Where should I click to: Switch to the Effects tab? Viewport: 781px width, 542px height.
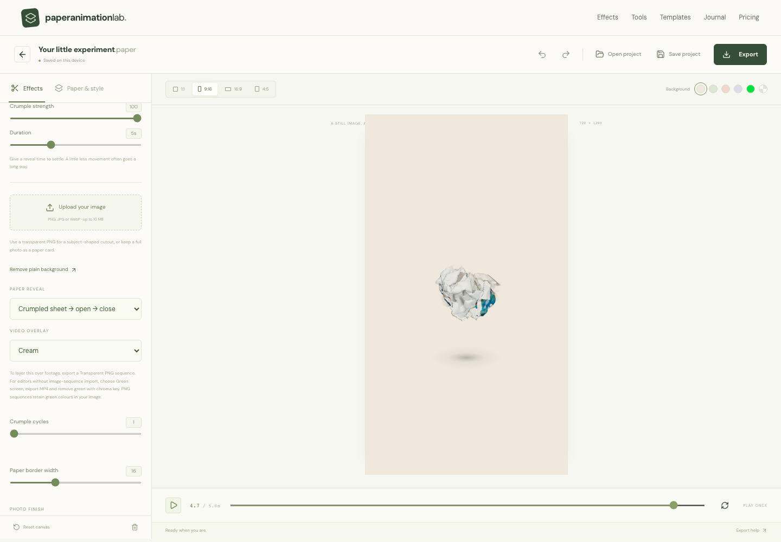27,88
